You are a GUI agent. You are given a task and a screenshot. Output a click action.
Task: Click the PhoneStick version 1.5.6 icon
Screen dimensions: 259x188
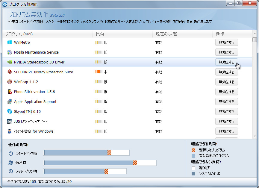(9, 92)
